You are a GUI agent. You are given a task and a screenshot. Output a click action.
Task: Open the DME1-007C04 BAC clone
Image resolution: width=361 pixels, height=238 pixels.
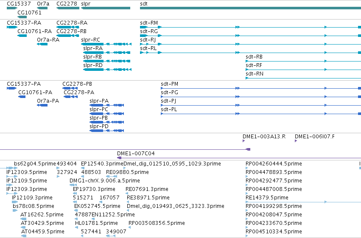pyautogui.click(x=136, y=154)
